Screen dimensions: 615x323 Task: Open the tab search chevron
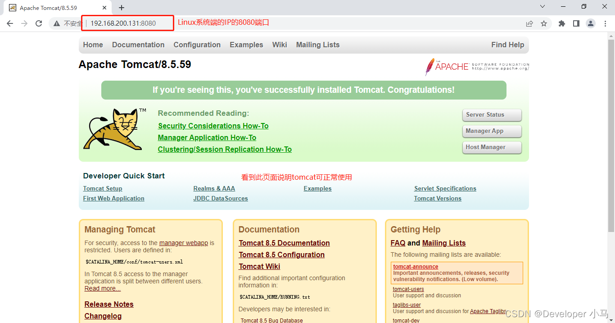coord(543,7)
